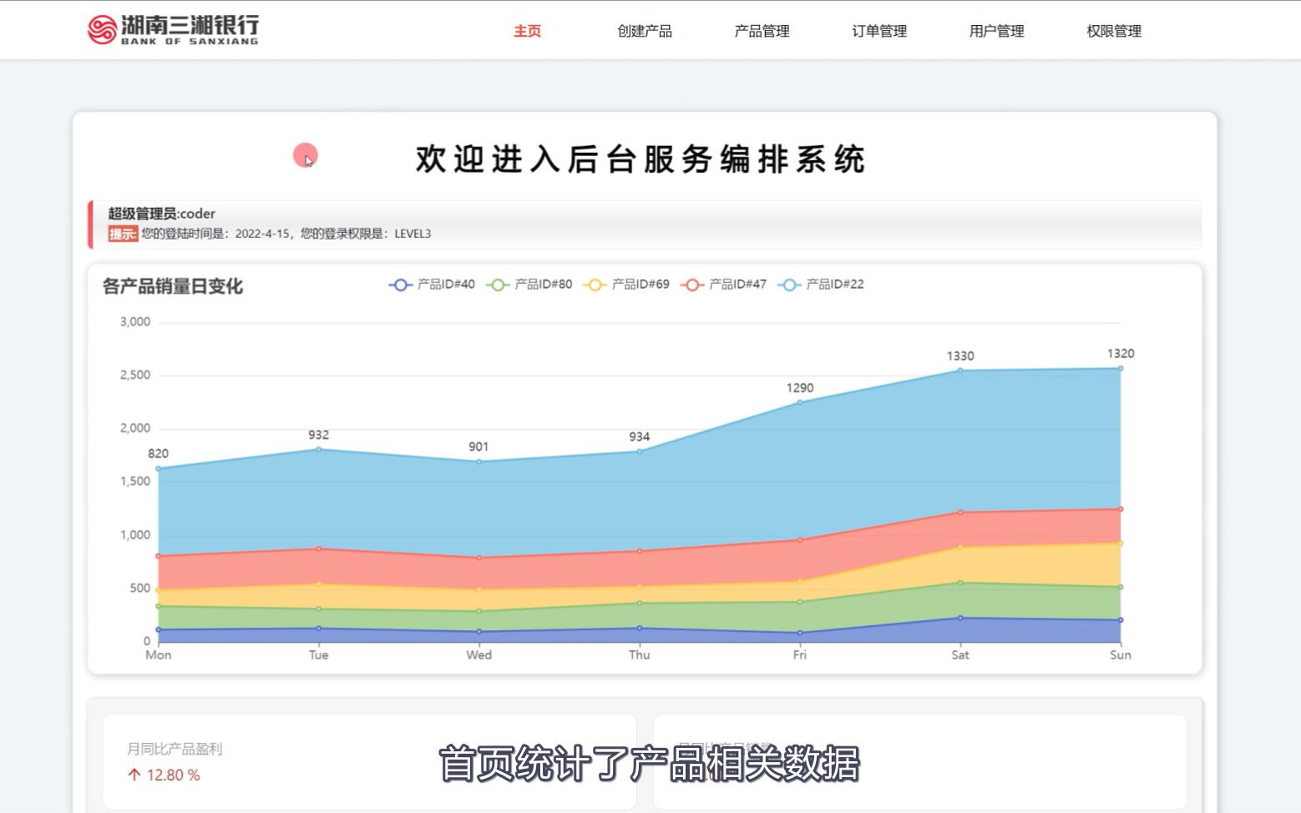Image resolution: width=1301 pixels, height=813 pixels.
Task: Navigate to 权限管理
Action: click(x=1114, y=31)
